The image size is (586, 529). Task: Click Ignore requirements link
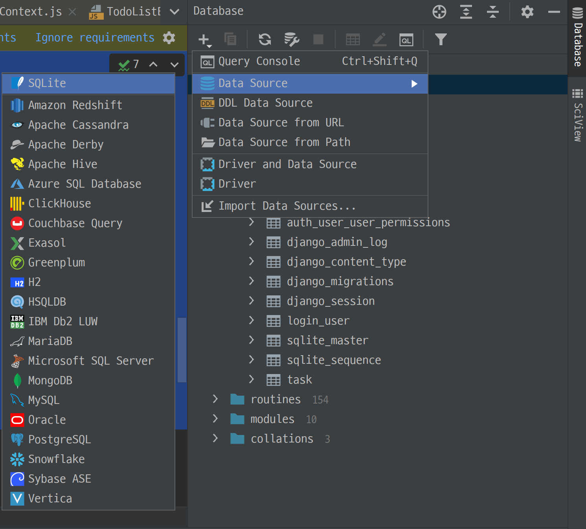click(x=95, y=38)
